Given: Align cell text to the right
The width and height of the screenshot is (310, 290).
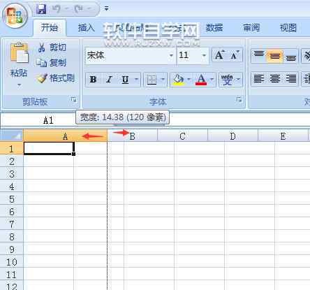Looking at the screenshot, I should 290,79.
